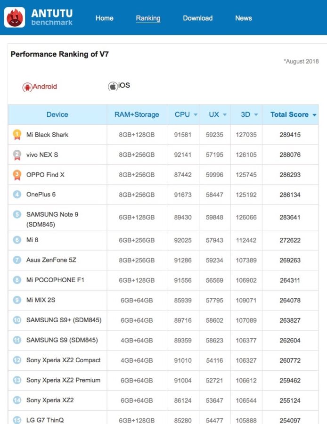Image resolution: width=327 pixels, height=424 pixels.
Task: Click the ANTUTU benchmark brand text
Action: tap(52, 17)
